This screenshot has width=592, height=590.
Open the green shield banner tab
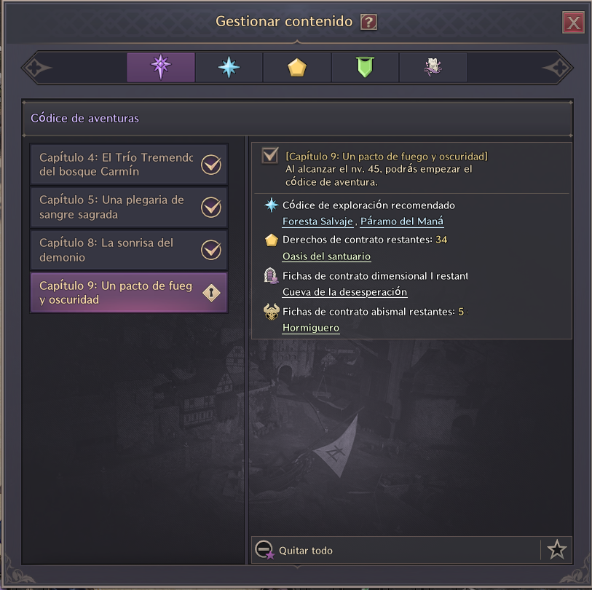[365, 67]
